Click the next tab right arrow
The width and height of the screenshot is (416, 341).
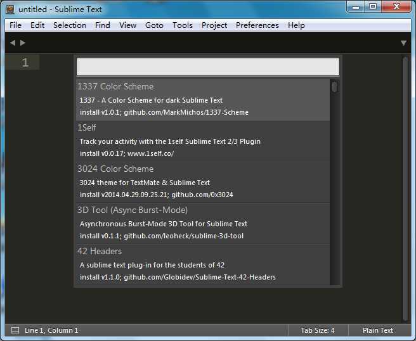[23, 42]
